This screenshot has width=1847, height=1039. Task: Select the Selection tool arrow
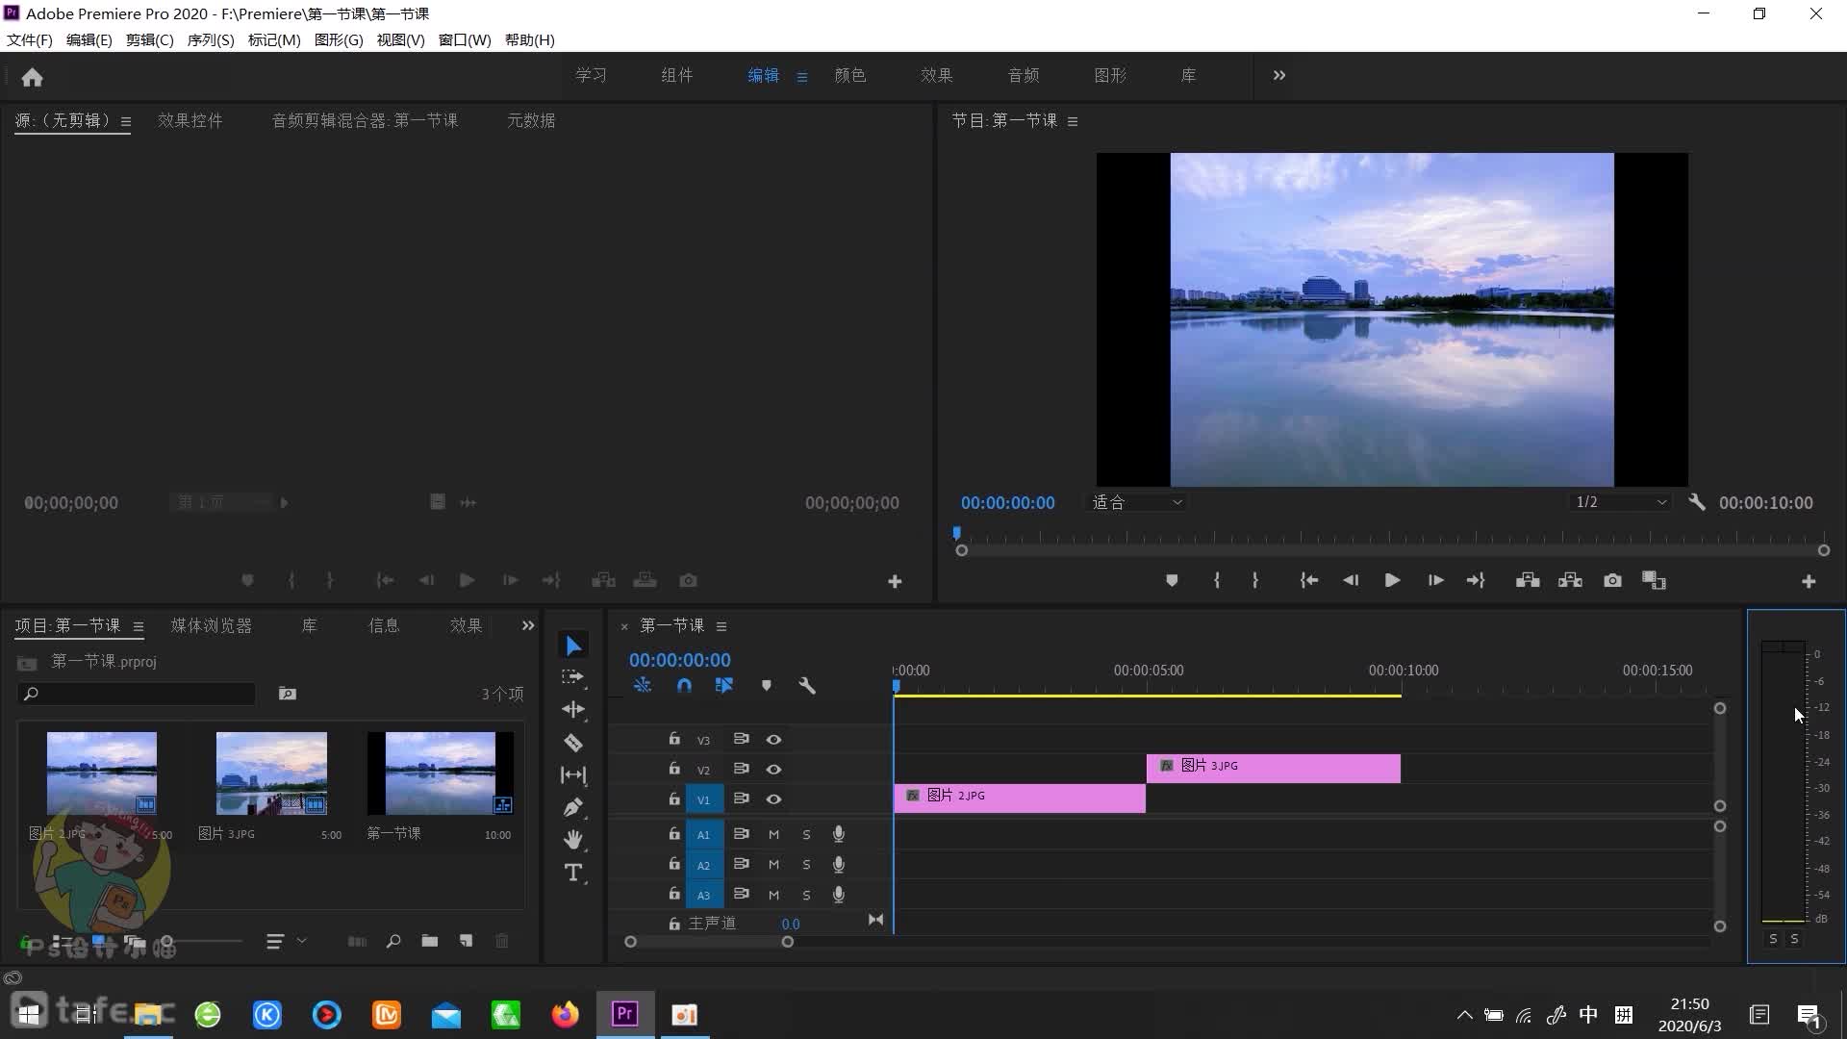coord(573,646)
